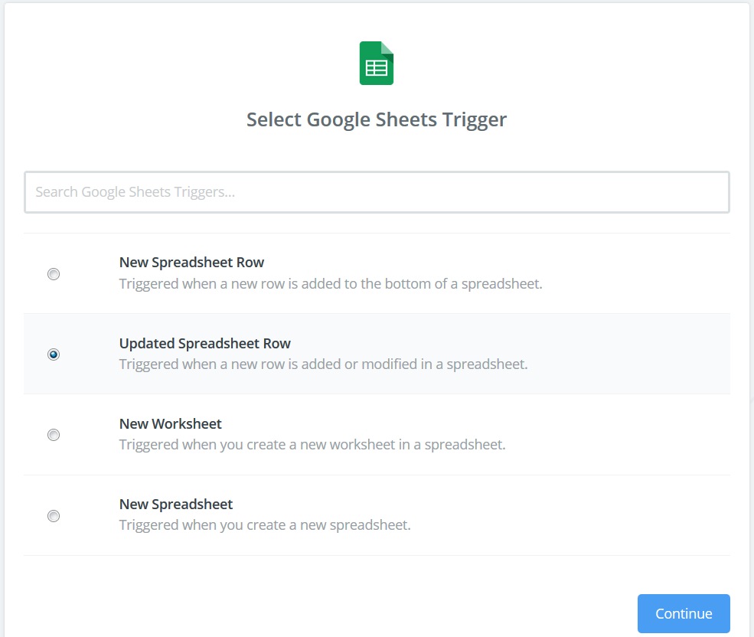Click the green Google Sheets icon
Viewport: 754px width, 637px height.
[x=377, y=64]
